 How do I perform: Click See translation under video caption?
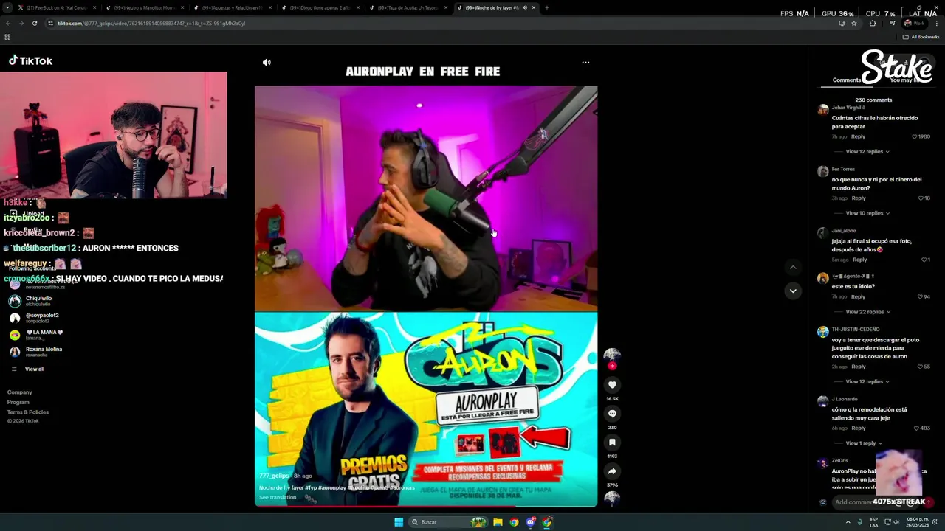278,497
